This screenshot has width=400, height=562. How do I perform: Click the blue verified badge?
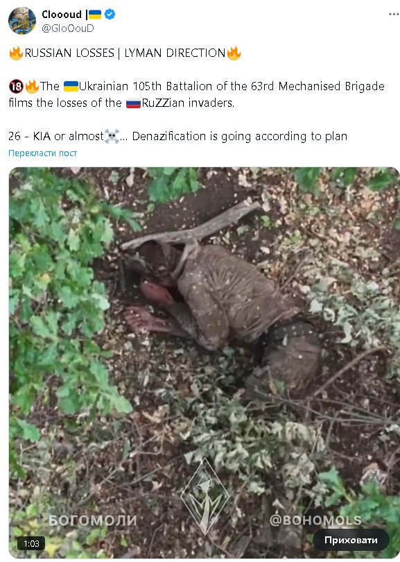(110, 15)
